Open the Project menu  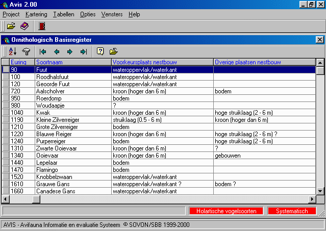point(11,14)
